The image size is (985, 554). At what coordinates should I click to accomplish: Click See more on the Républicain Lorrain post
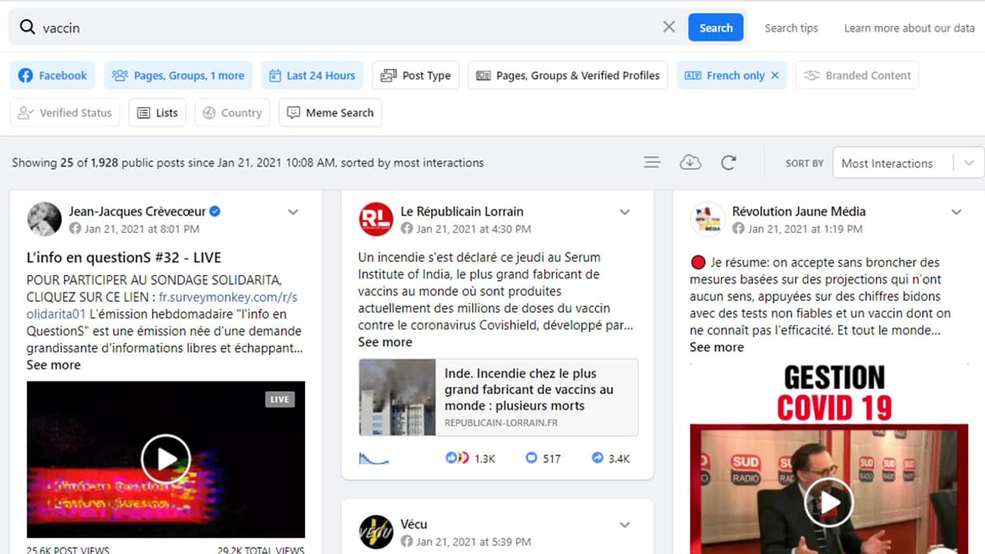pyautogui.click(x=385, y=342)
